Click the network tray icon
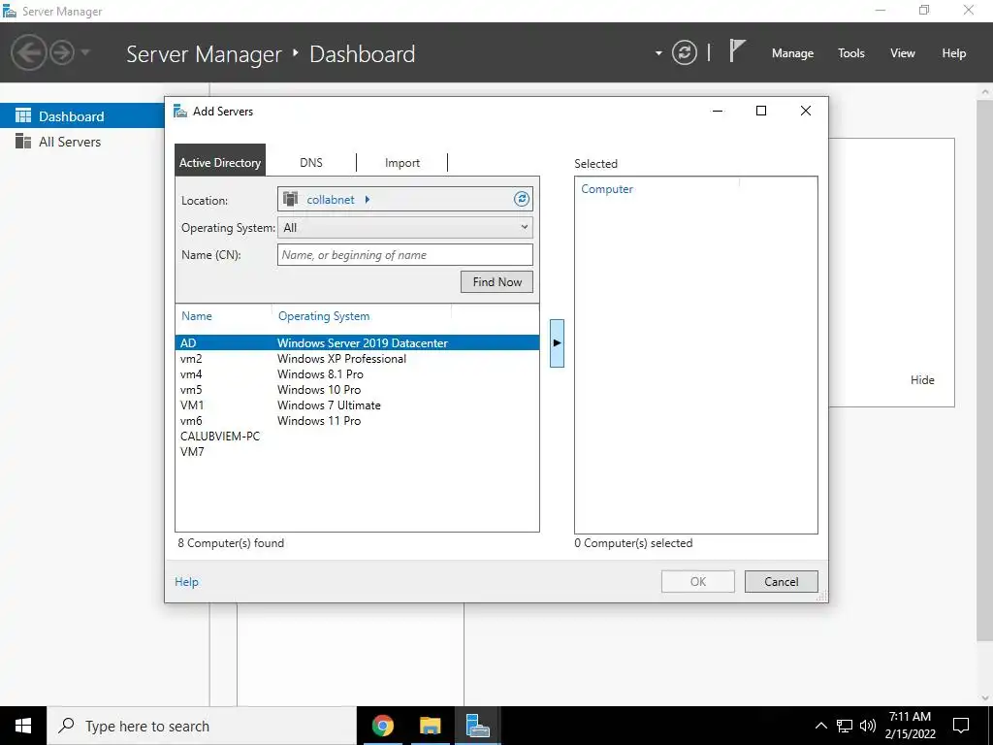Image resolution: width=993 pixels, height=745 pixels. [845, 726]
